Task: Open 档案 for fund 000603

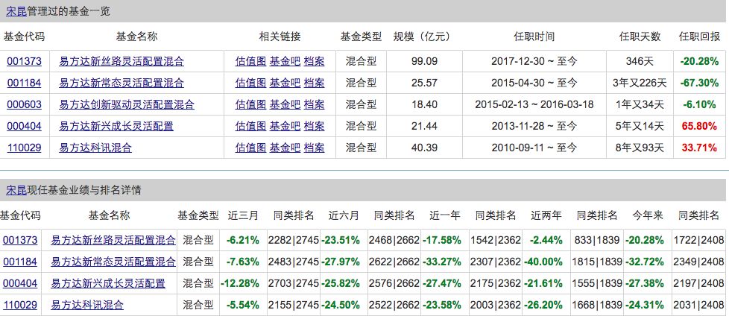Action: point(315,104)
